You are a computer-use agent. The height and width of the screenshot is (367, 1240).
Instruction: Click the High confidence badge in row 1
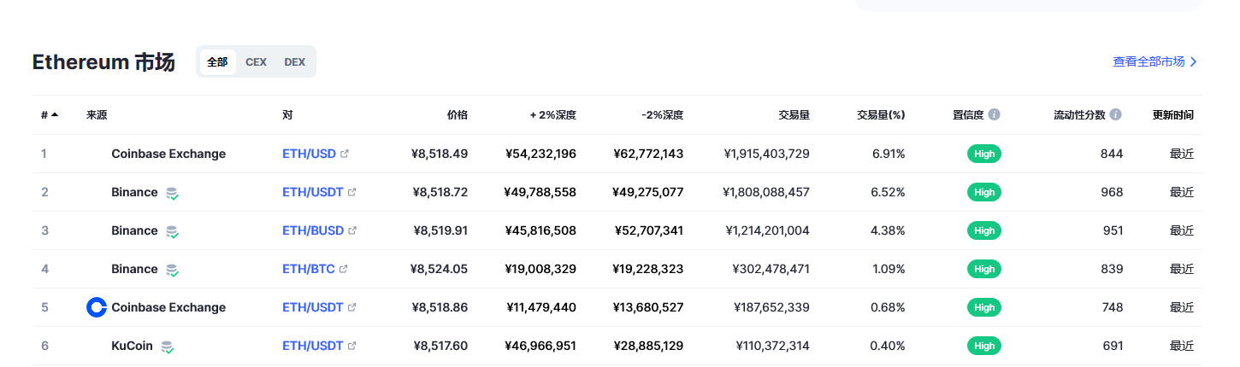click(984, 154)
